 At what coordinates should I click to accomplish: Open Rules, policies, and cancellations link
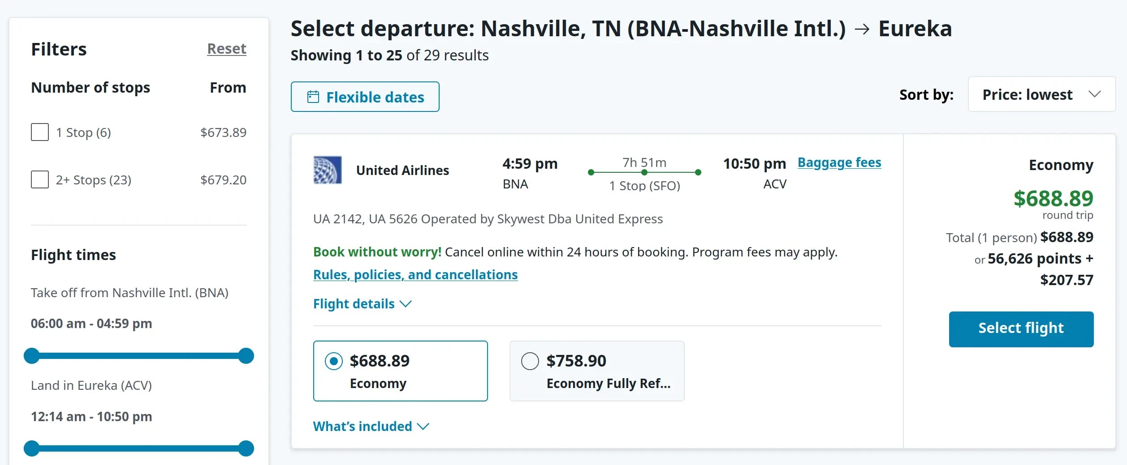tap(415, 274)
